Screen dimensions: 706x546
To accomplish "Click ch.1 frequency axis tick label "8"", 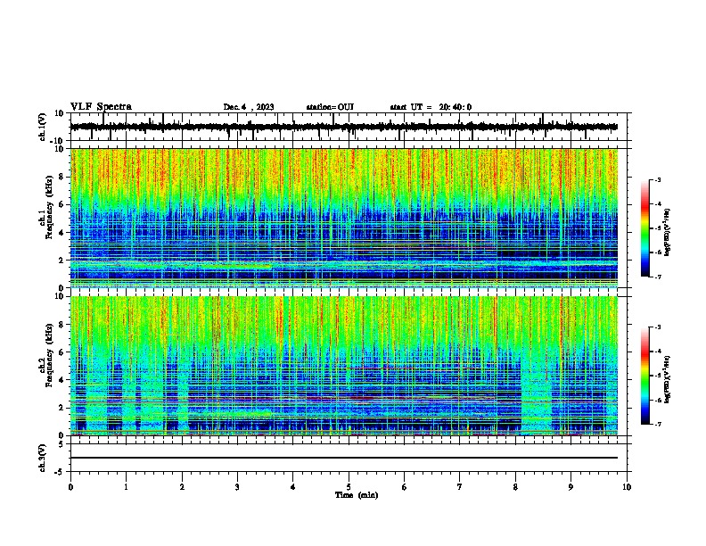I will point(62,177).
